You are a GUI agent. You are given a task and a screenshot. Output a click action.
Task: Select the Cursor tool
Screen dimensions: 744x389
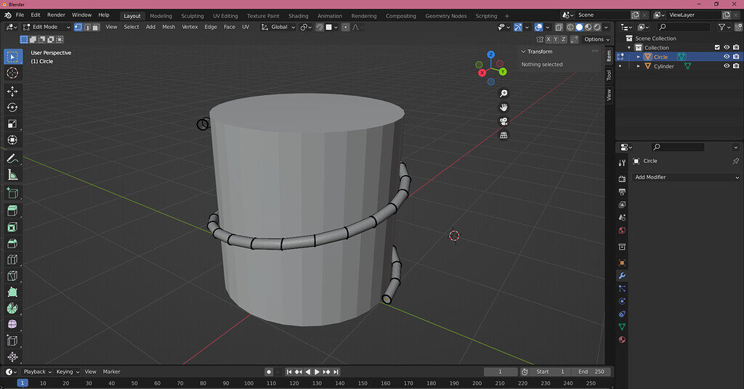[12, 73]
